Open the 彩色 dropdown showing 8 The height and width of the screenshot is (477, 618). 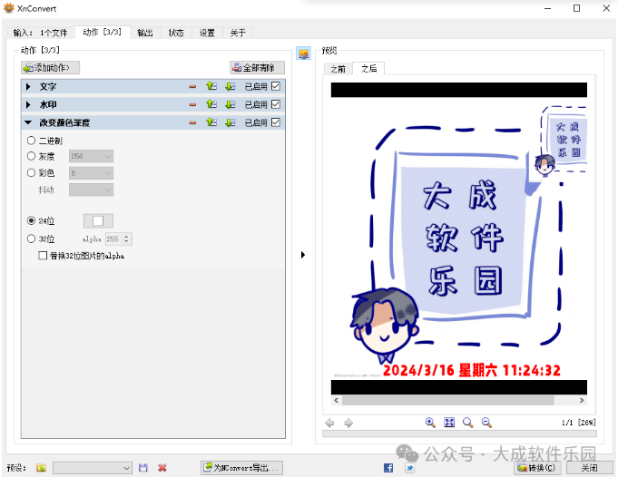(x=91, y=173)
